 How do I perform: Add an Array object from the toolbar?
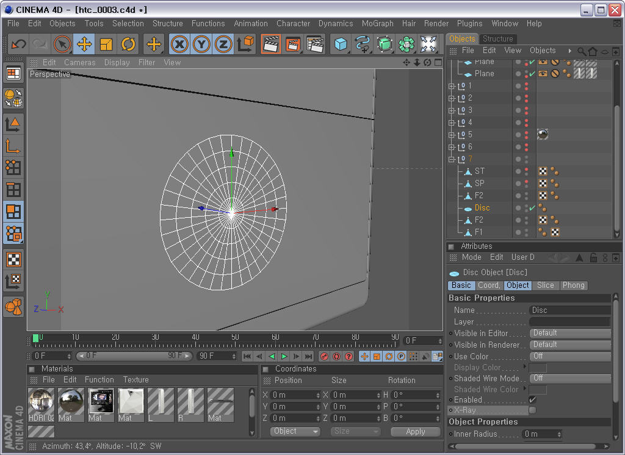(x=406, y=44)
